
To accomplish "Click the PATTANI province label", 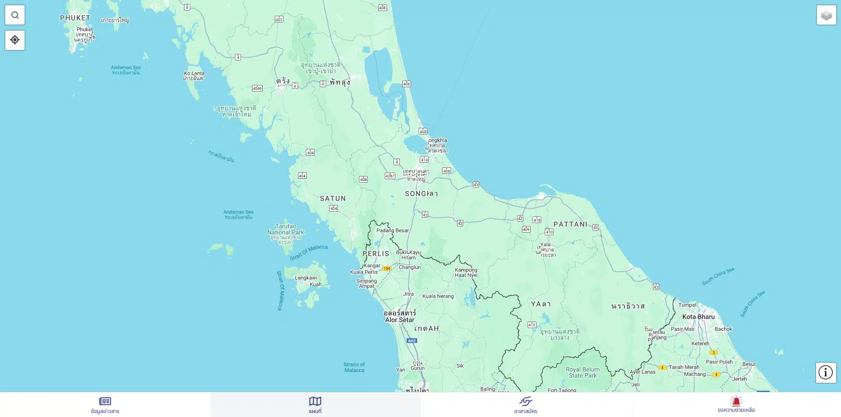I will coord(570,224).
